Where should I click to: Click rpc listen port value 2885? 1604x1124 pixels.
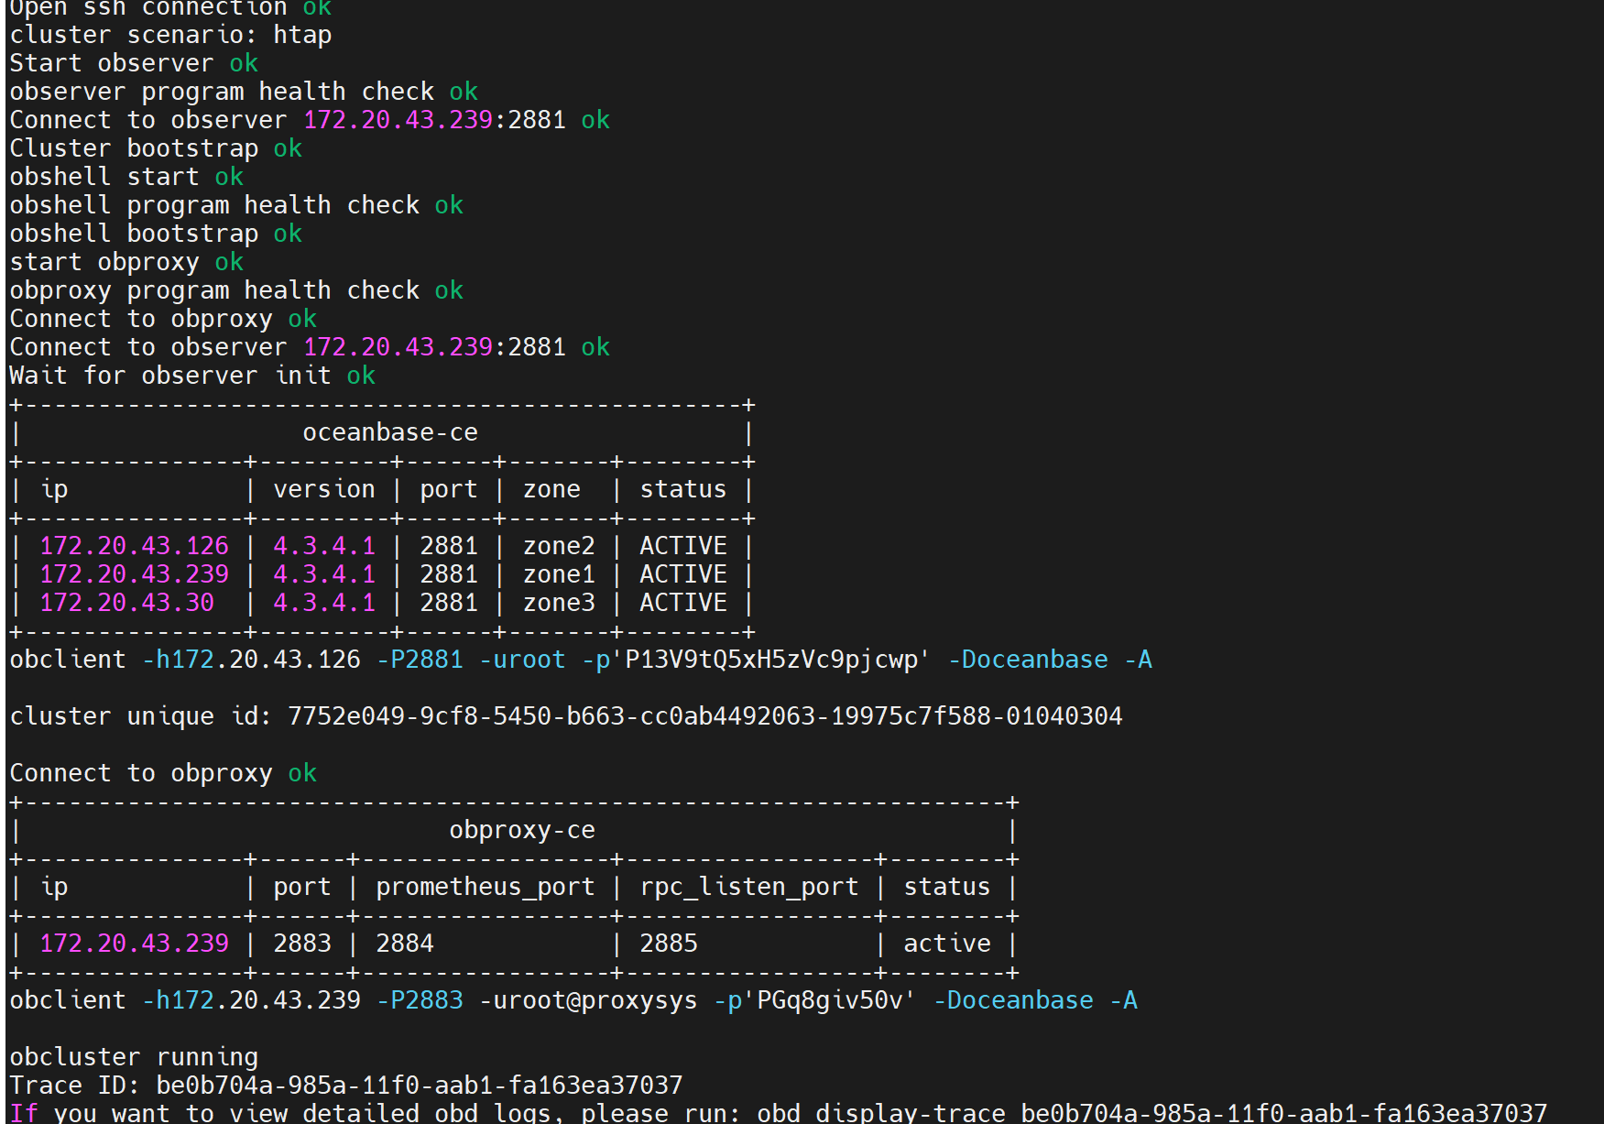[669, 944]
